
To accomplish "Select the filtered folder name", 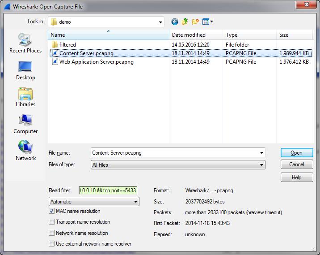I will click(x=67, y=45).
